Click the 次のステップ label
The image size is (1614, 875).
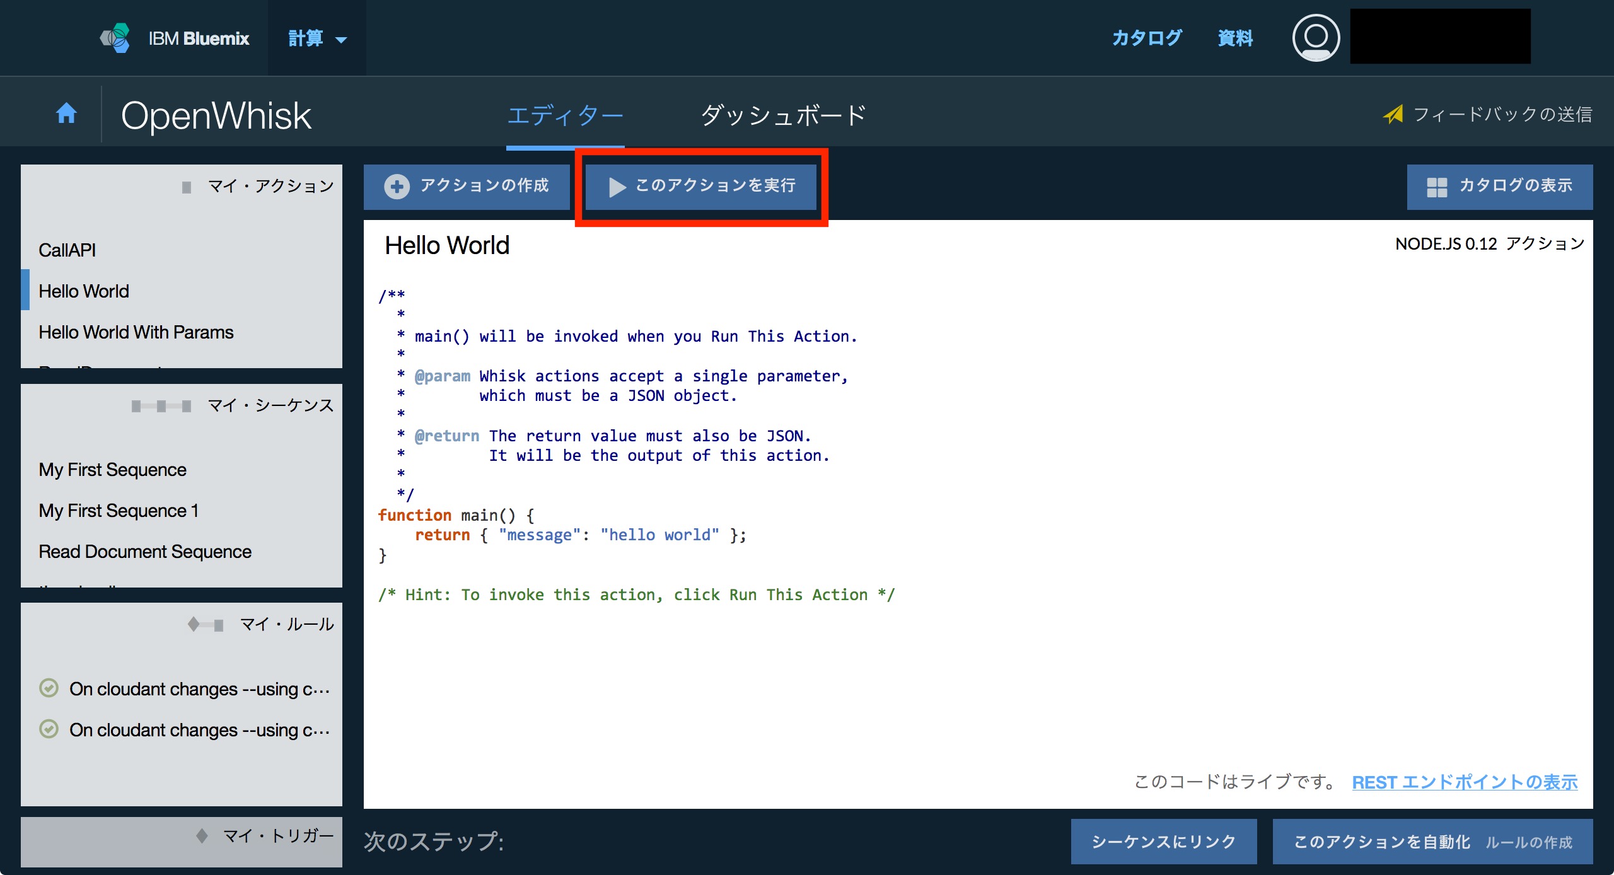tap(434, 842)
